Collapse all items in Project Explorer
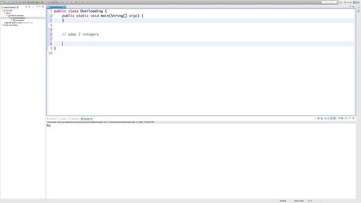361x203 pixels. 26,7
